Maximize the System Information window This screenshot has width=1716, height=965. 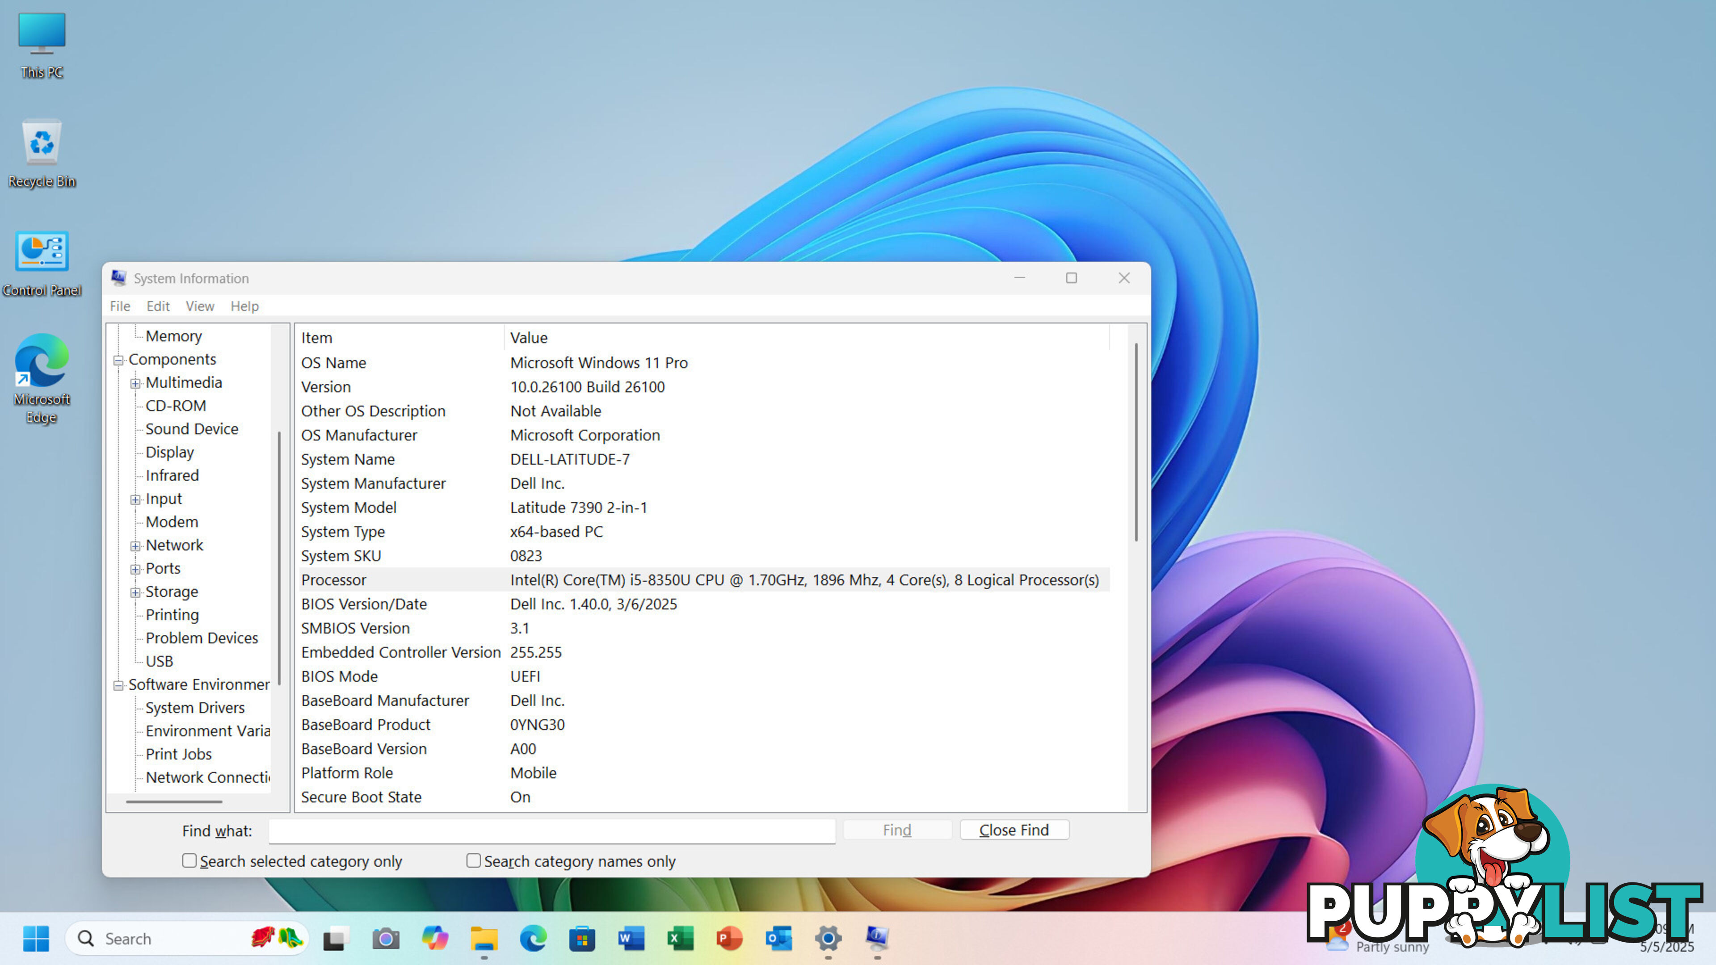pyautogui.click(x=1071, y=278)
